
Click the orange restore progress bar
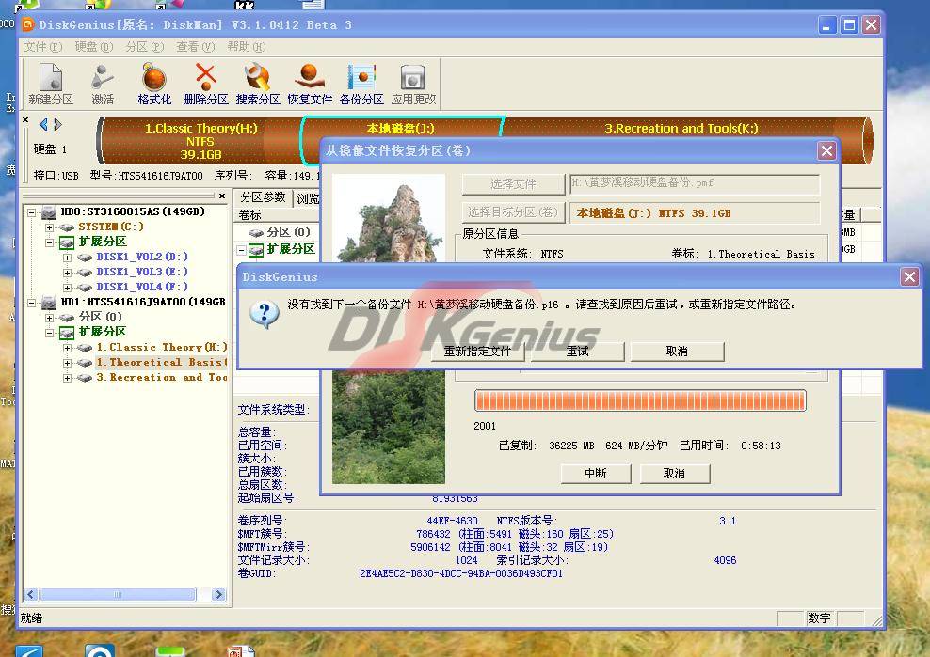click(640, 400)
